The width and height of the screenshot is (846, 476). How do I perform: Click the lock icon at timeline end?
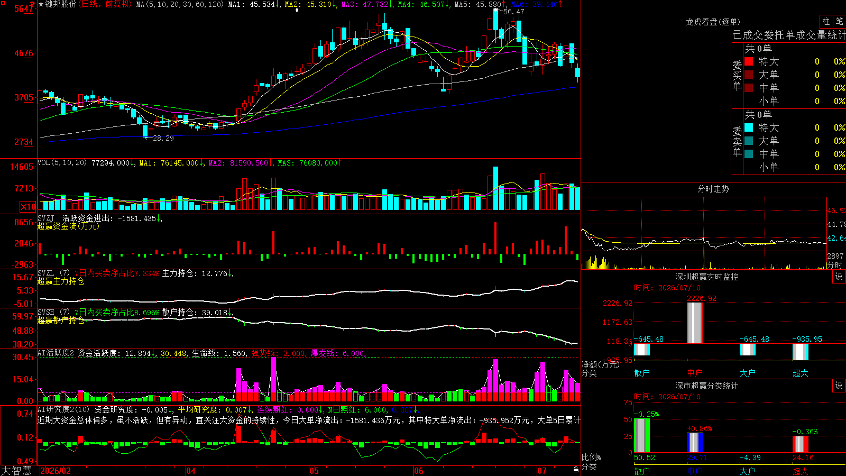coord(576,470)
